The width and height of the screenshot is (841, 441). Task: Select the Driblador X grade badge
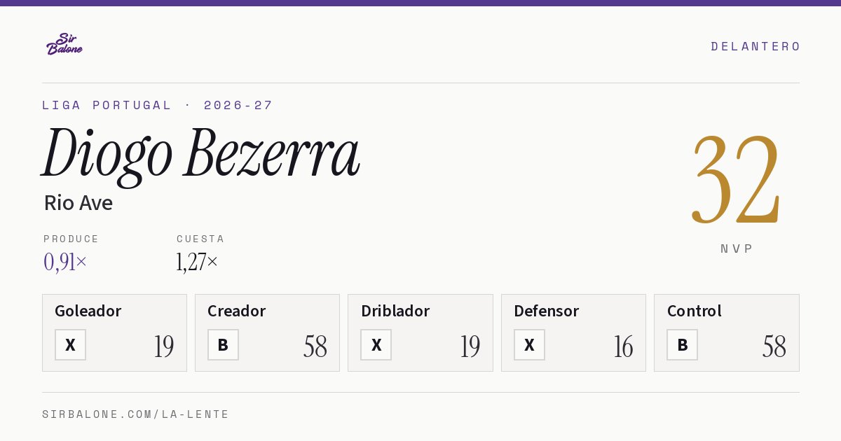click(376, 345)
